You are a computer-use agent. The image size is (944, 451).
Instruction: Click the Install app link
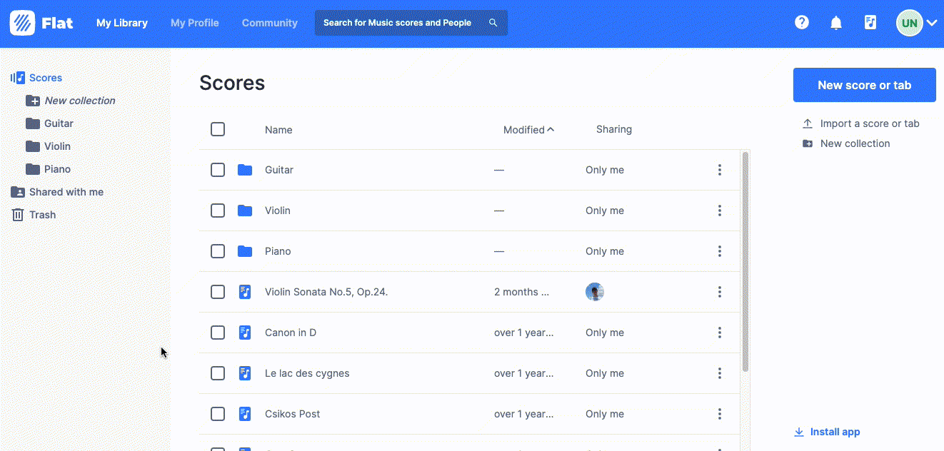pos(834,432)
